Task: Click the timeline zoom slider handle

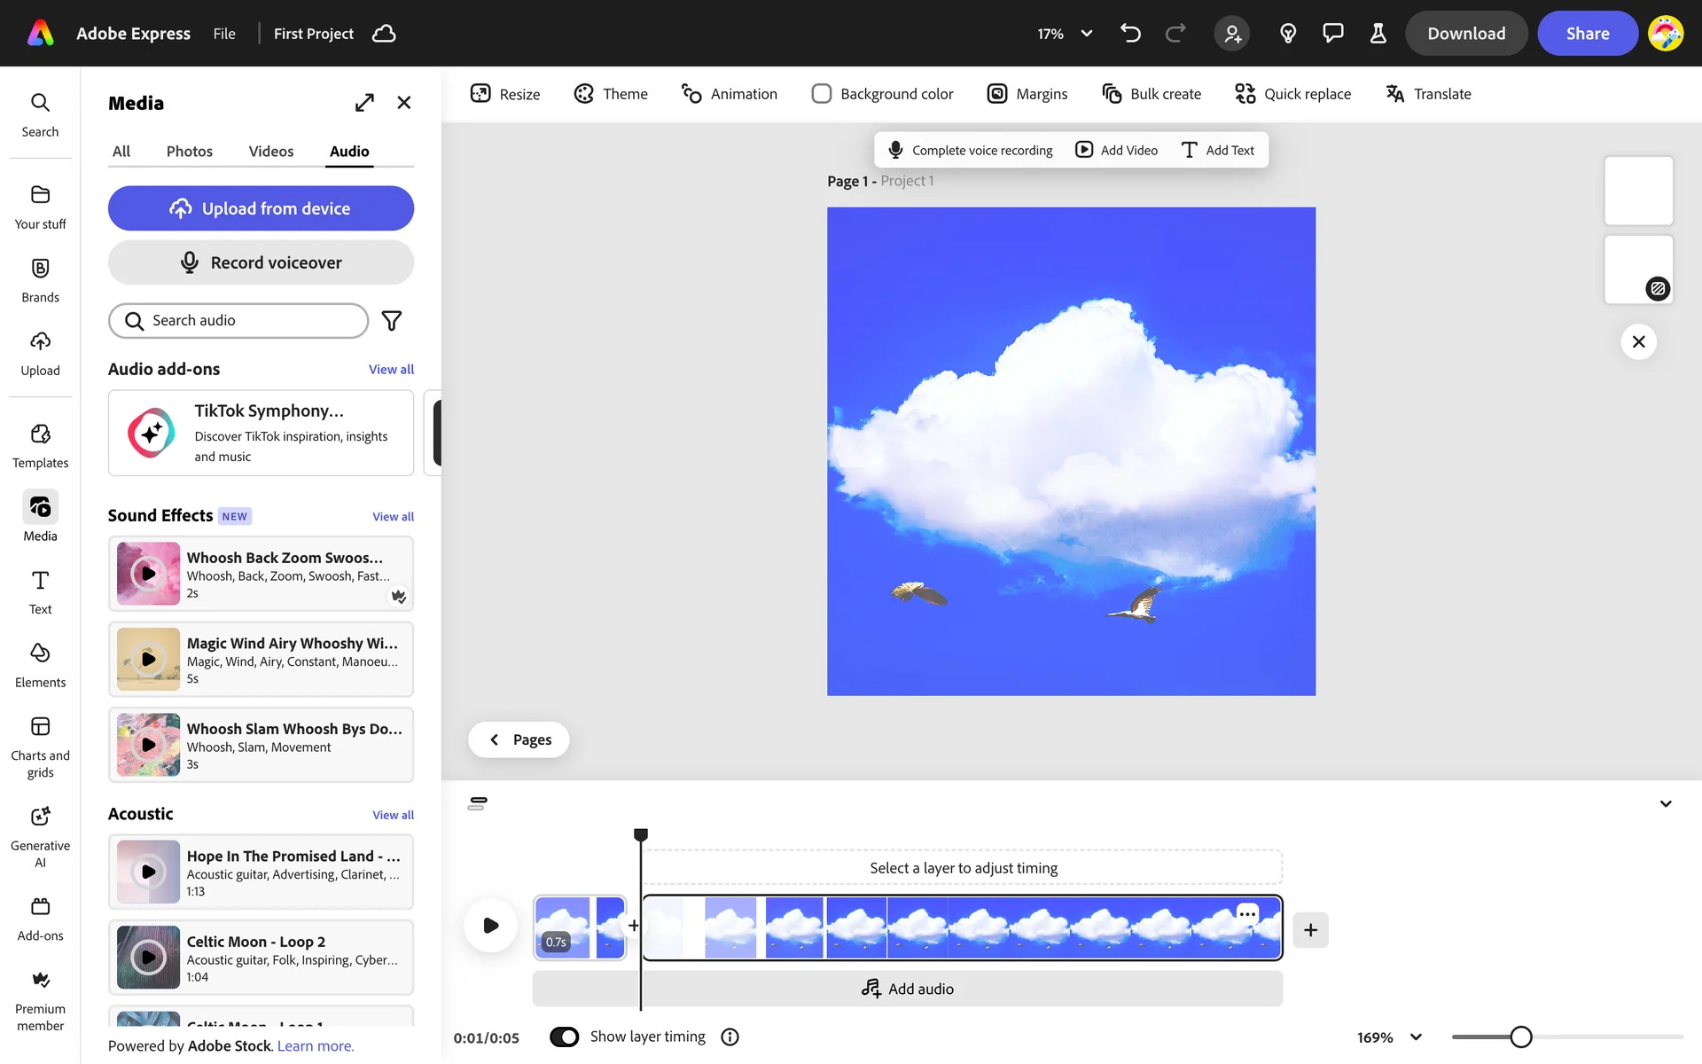Action: coord(1521,1037)
